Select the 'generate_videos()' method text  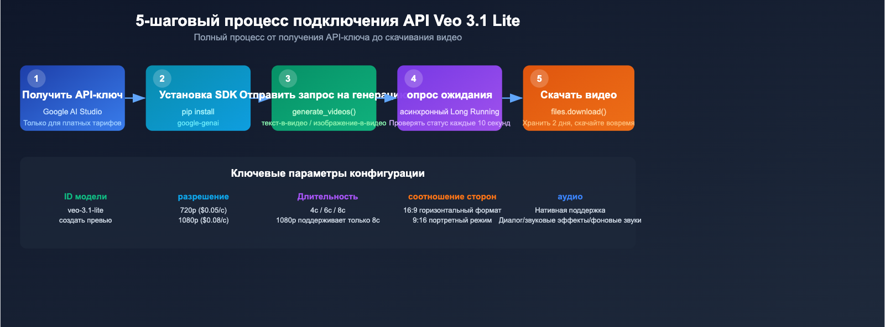click(324, 112)
